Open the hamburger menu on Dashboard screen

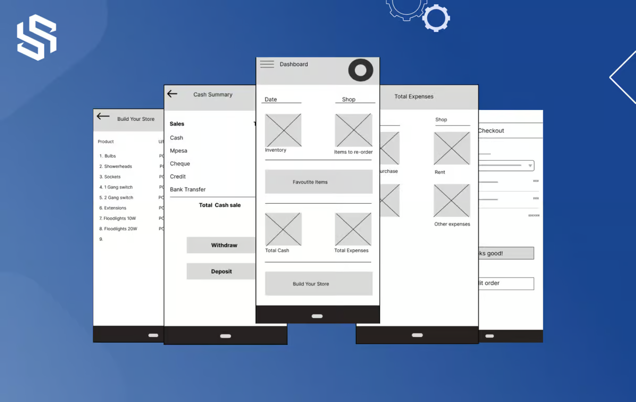(267, 64)
